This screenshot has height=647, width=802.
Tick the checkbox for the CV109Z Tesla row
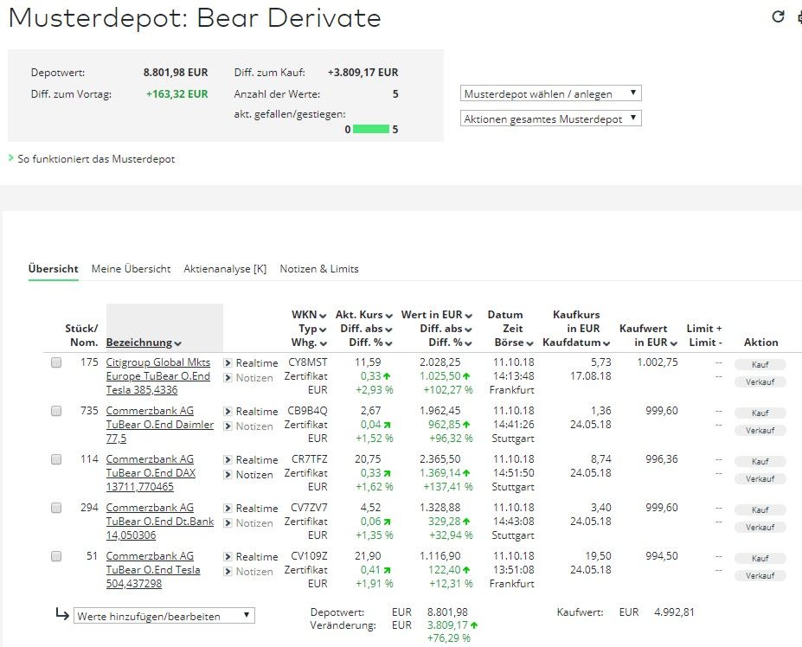tap(55, 555)
